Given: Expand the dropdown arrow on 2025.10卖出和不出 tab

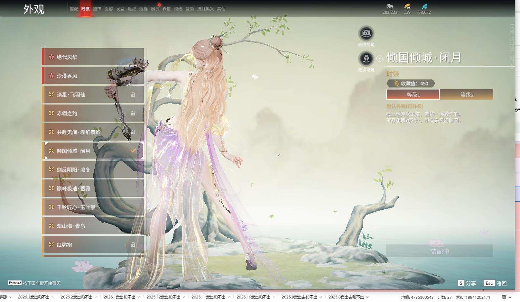Looking at the screenshot, I should click(x=274, y=297).
